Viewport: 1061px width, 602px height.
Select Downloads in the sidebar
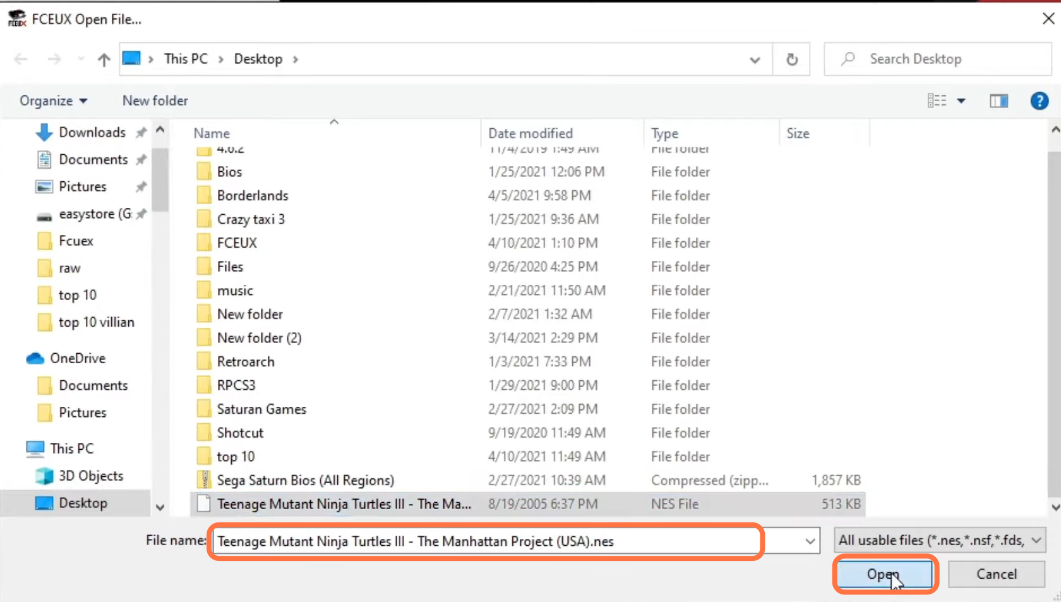click(92, 132)
